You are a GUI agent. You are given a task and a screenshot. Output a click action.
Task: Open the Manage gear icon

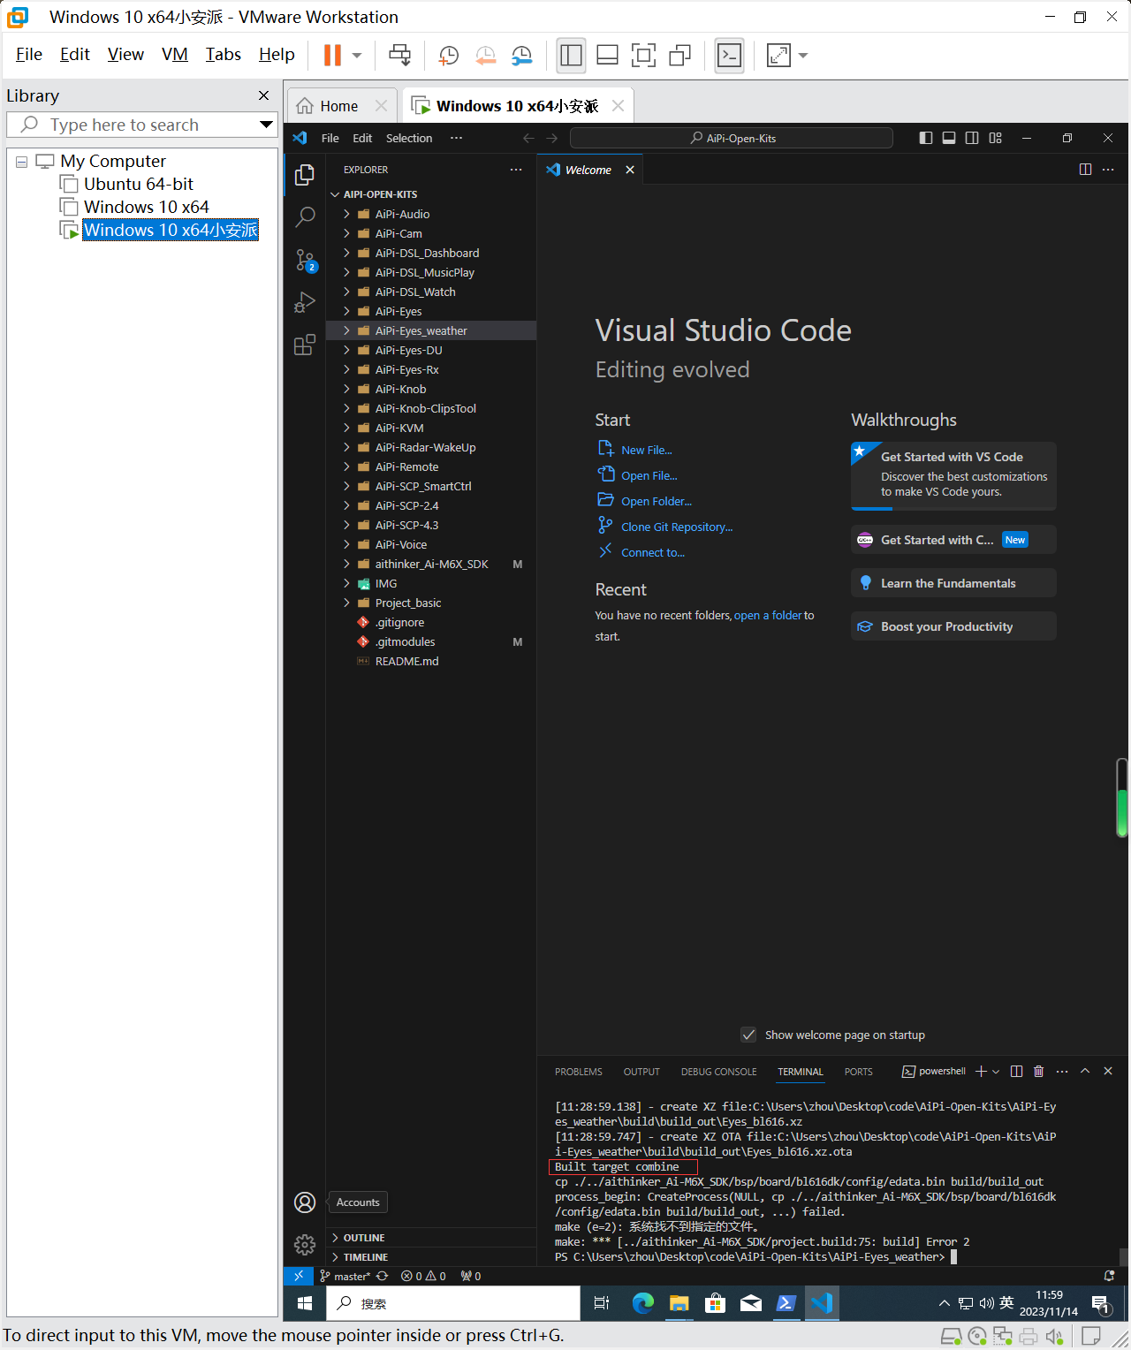pyautogui.click(x=305, y=1245)
